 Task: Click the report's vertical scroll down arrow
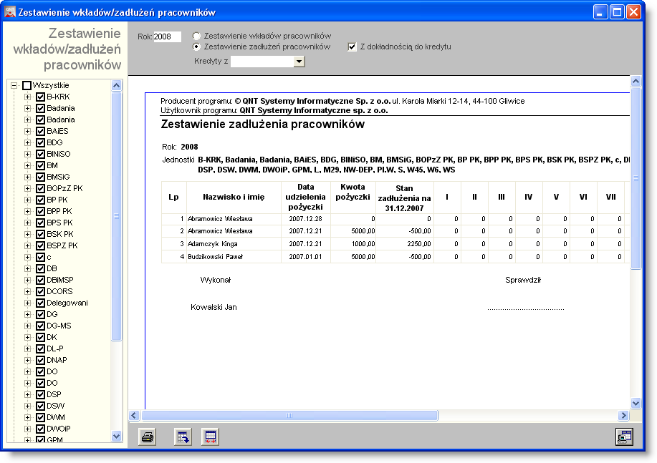(x=636, y=404)
